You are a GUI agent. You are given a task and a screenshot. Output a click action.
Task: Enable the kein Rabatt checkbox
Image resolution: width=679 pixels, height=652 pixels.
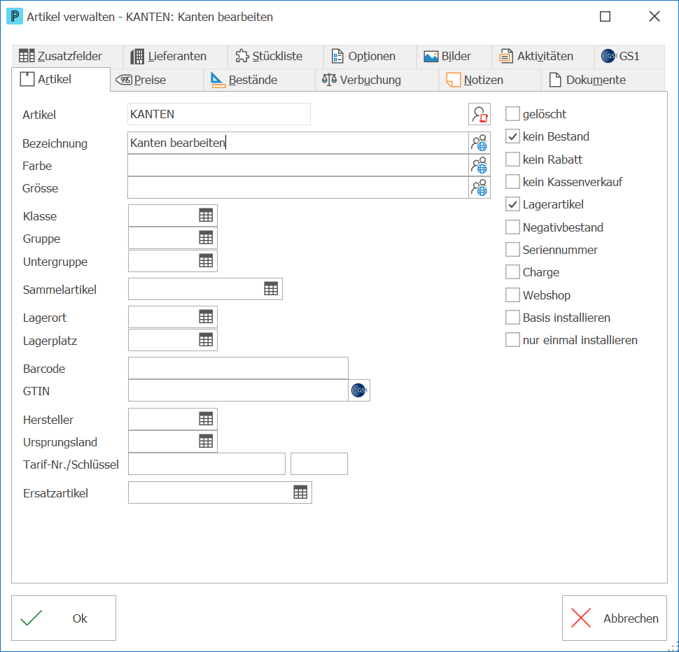512,160
